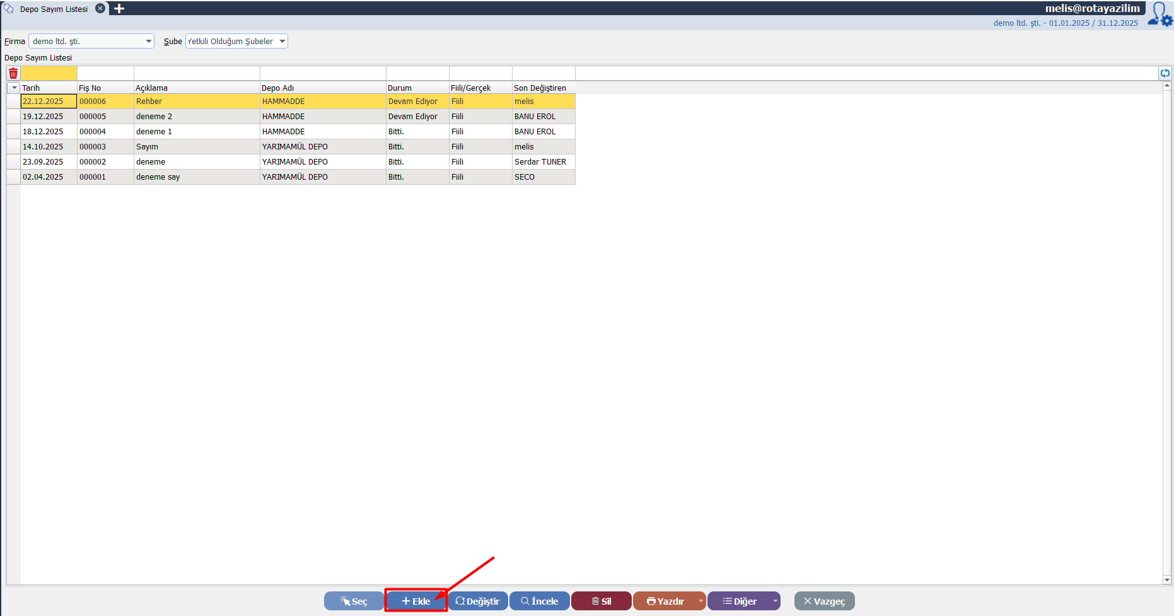Expand the Firma company dropdown
Viewport: 1174px width, 616px height.
pyautogui.click(x=149, y=42)
